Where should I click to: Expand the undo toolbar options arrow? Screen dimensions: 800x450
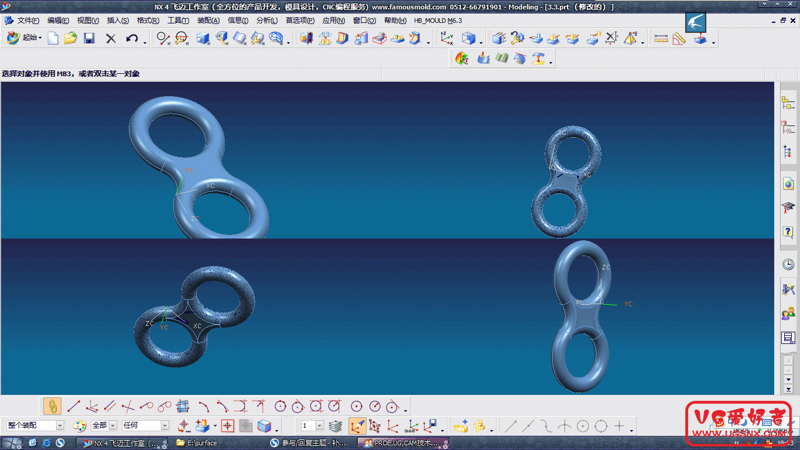click(x=144, y=42)
